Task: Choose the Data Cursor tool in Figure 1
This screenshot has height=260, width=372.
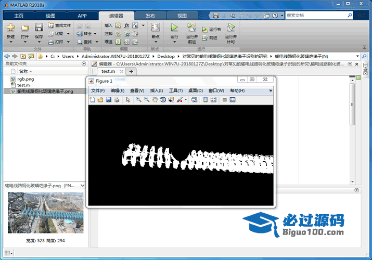Action: click(x=171, y=99)
